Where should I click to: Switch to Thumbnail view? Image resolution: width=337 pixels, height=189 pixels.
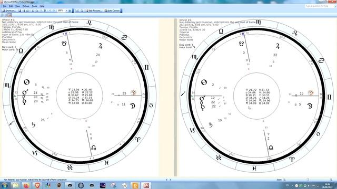tap(2, 15)
